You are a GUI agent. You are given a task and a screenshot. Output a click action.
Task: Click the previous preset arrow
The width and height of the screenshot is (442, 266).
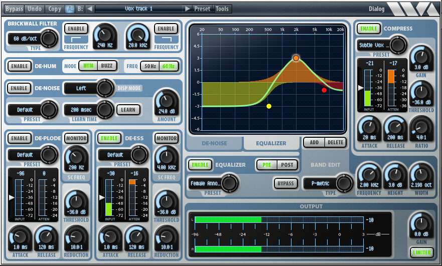coord(89,9)
